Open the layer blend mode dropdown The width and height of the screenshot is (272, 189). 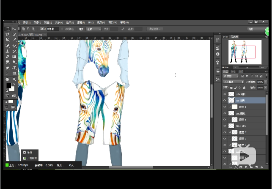click(233, 82)
